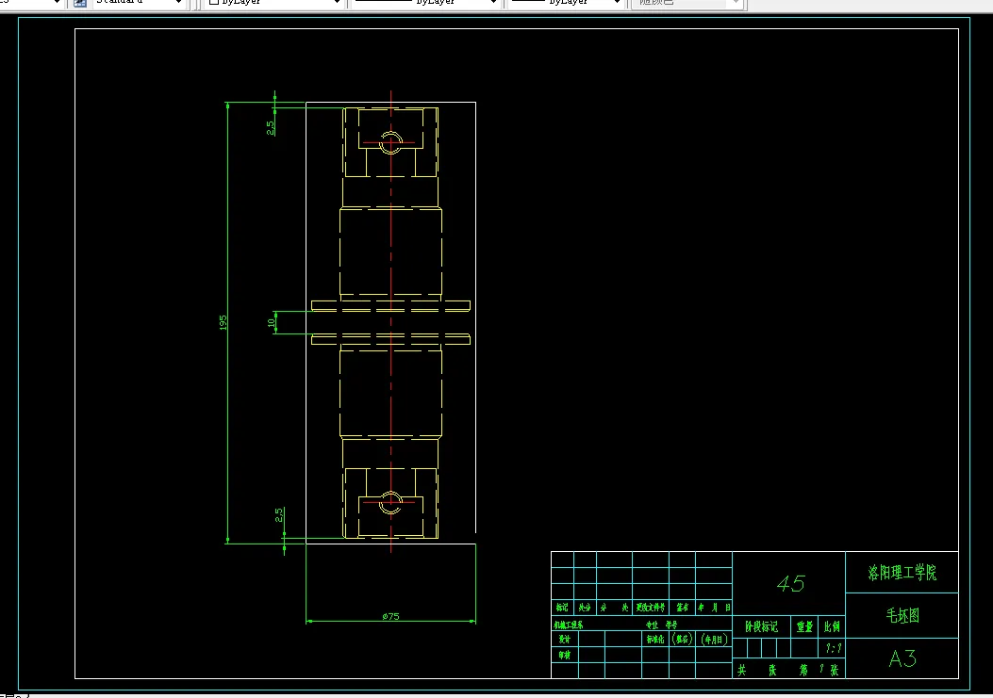Select the 2.5 dimension text at the shaft's upper end
The width and height of the screenshot is (993, 698).
point(271,128)
